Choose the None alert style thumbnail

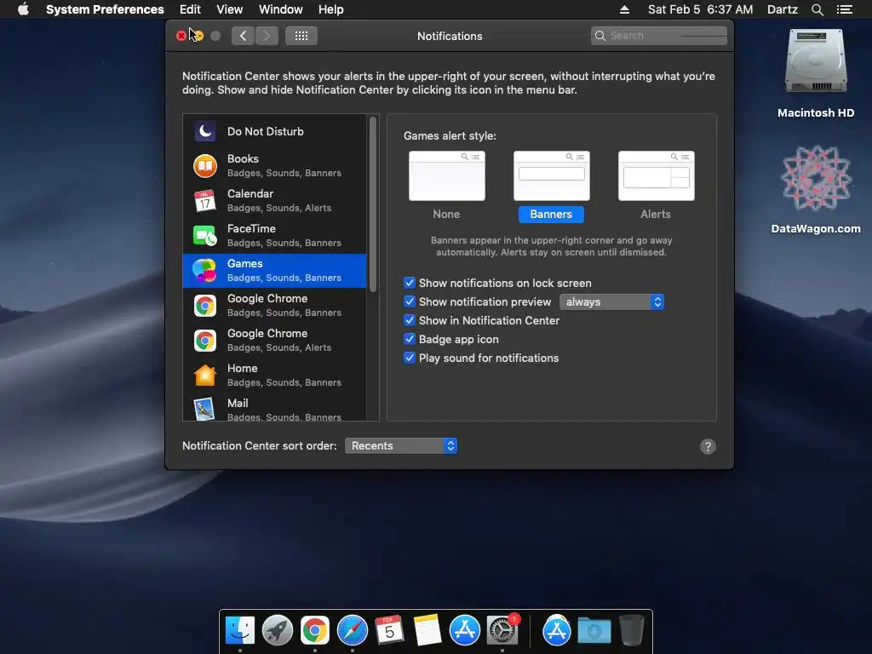[x=446, y=175]
